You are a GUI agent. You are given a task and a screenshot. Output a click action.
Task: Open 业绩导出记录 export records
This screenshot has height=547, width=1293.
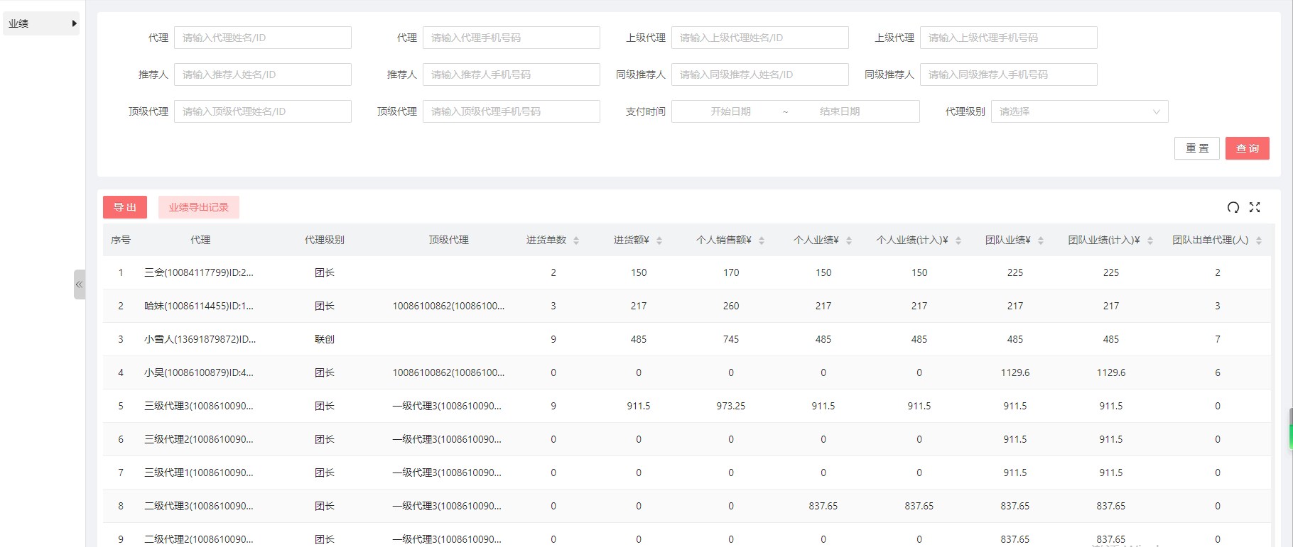point(199,207)
